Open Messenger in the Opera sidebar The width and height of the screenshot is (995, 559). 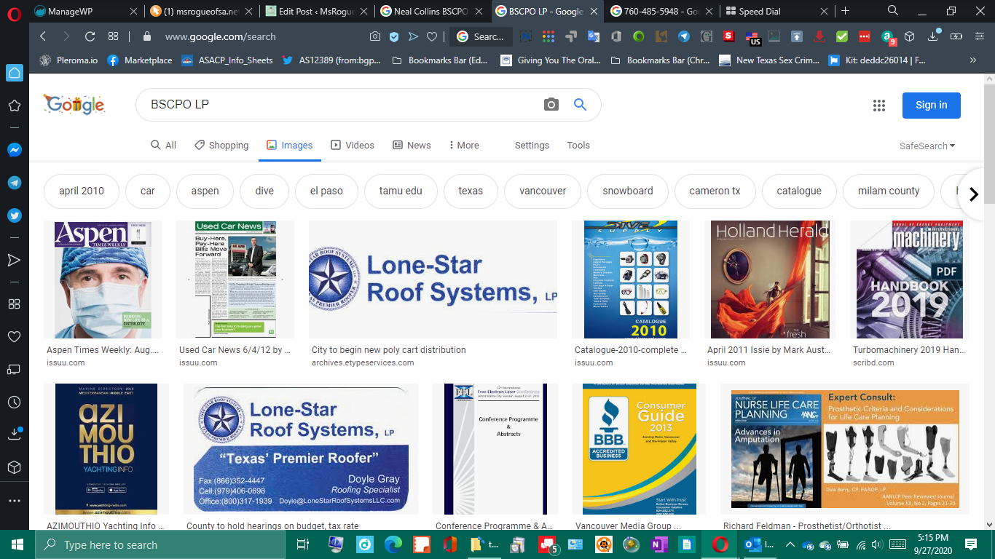pos(14,150)
